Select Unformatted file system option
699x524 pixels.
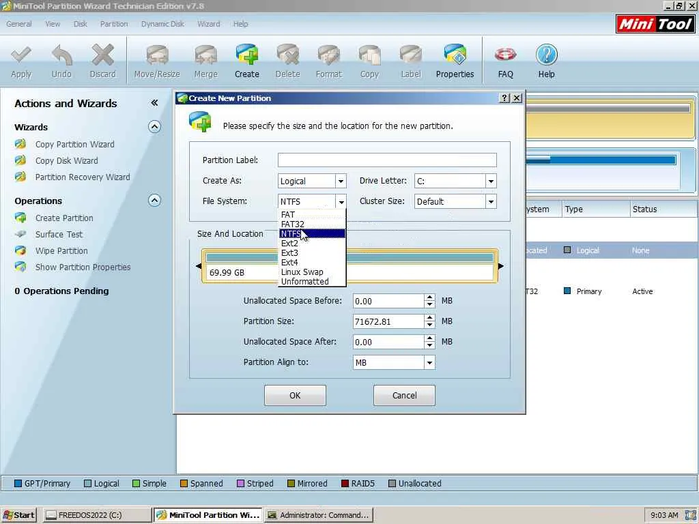pyautogui.click(x=312, y=282)
